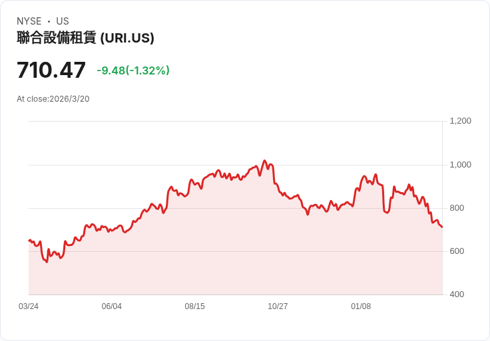Screen dimensions: 490x341
Task: Select the 聯合設備租賃 (URI.US) stock title
Action: point(85,39)
